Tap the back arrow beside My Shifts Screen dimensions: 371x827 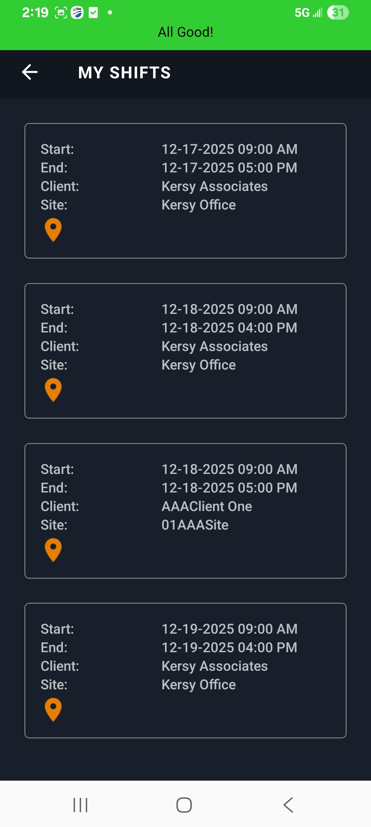coord(30,72)
